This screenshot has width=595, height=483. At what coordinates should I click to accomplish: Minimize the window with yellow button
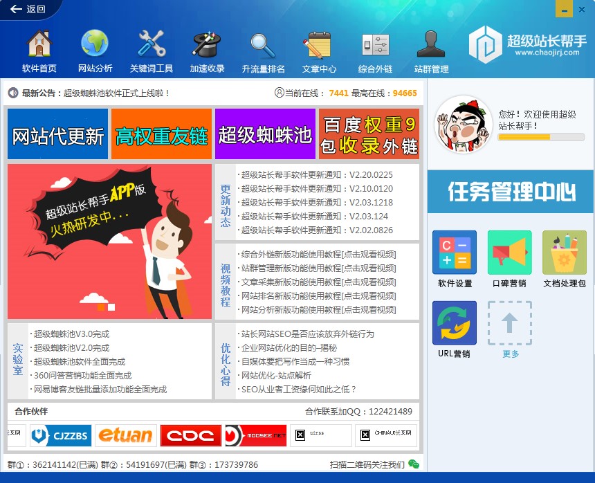[x=564, y=9]
